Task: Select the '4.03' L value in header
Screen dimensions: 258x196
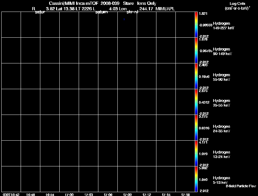Action: [x=113, y=9]
